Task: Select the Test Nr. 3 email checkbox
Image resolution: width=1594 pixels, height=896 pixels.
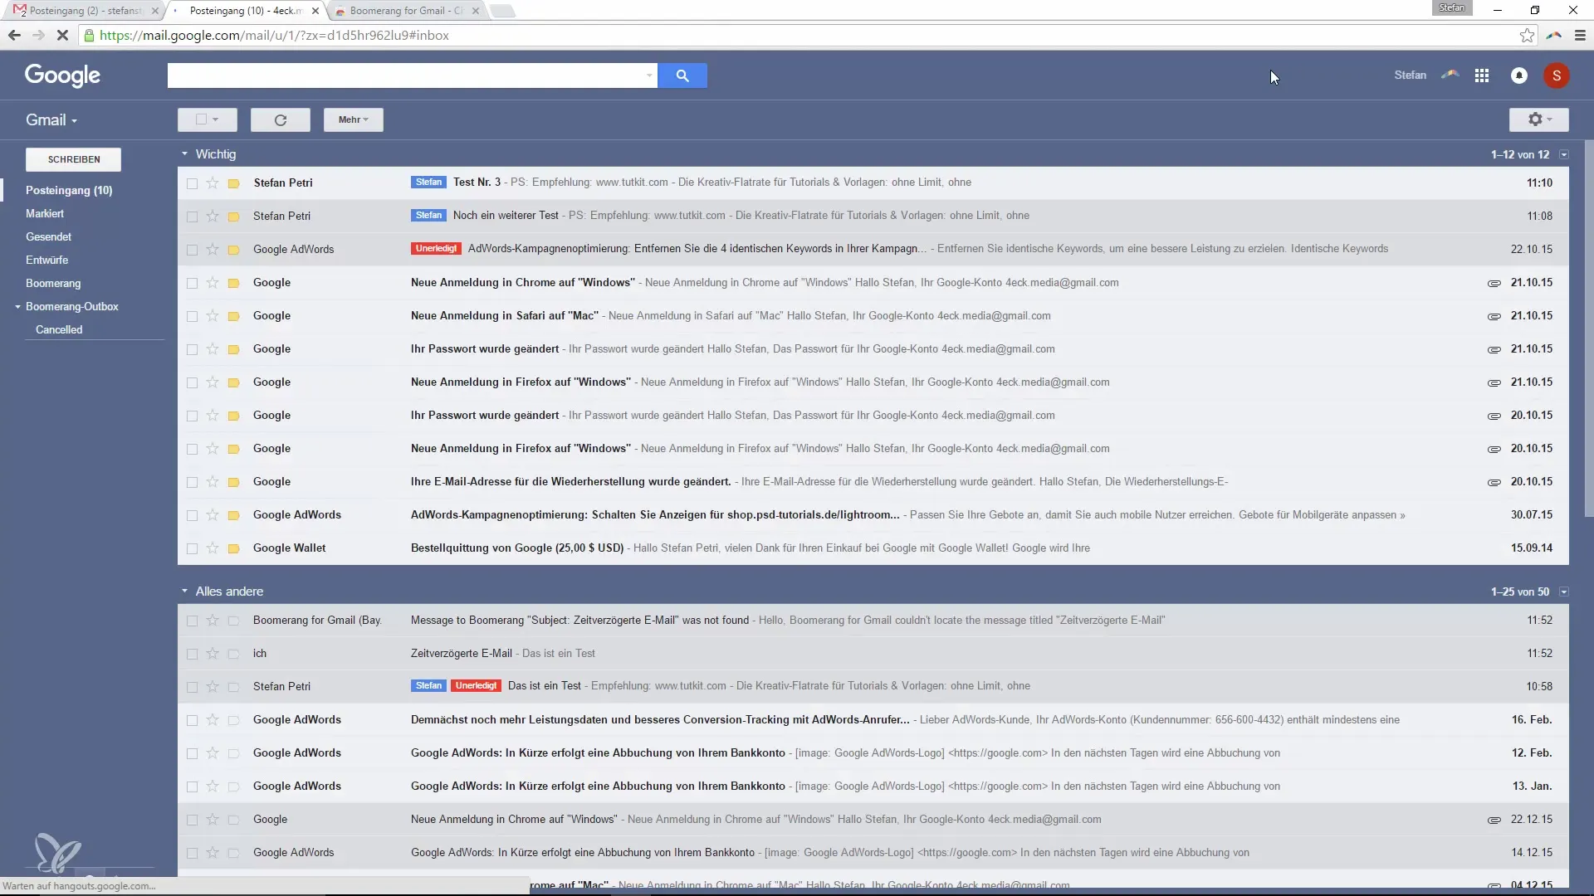Action: [x=192, y=183]
